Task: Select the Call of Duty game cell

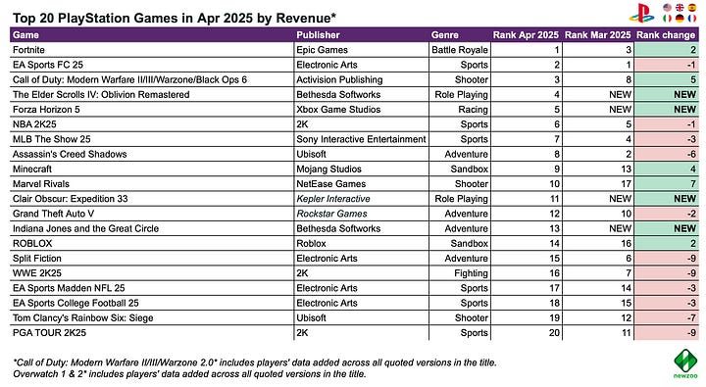Action: point(152,79)
